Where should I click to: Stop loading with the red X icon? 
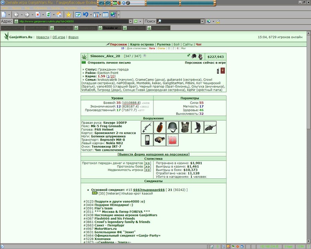(x=38, y=14)
